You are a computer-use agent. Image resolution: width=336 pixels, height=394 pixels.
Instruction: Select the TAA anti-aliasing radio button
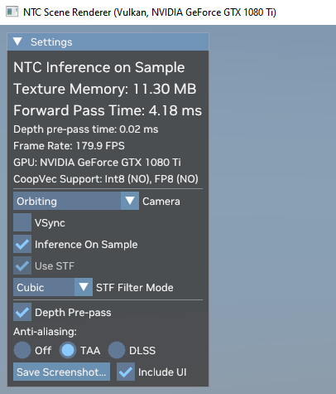68,350
